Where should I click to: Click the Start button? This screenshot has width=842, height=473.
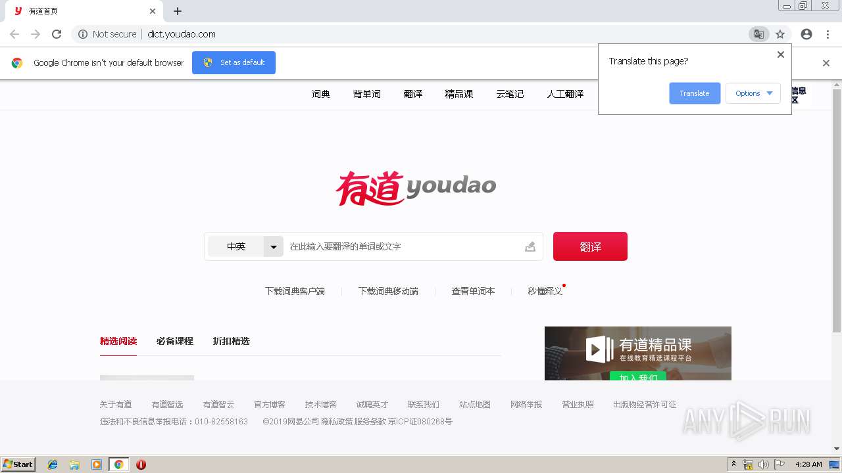[18, 464]
